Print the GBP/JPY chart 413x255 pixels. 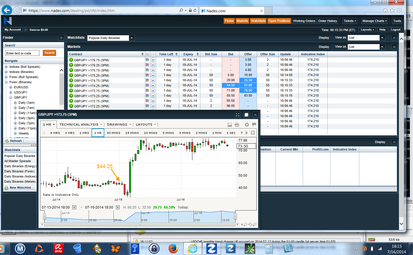pyautogui.click(x=237, y=125)
